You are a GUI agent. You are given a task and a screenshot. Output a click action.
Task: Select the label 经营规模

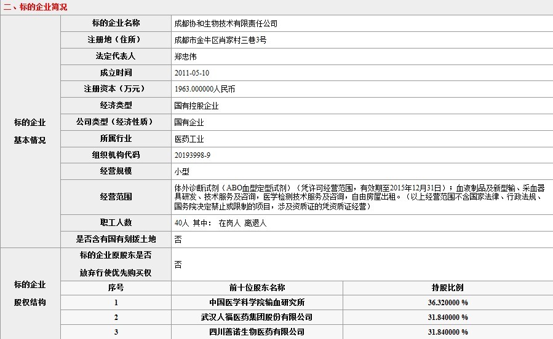[116, 171]
